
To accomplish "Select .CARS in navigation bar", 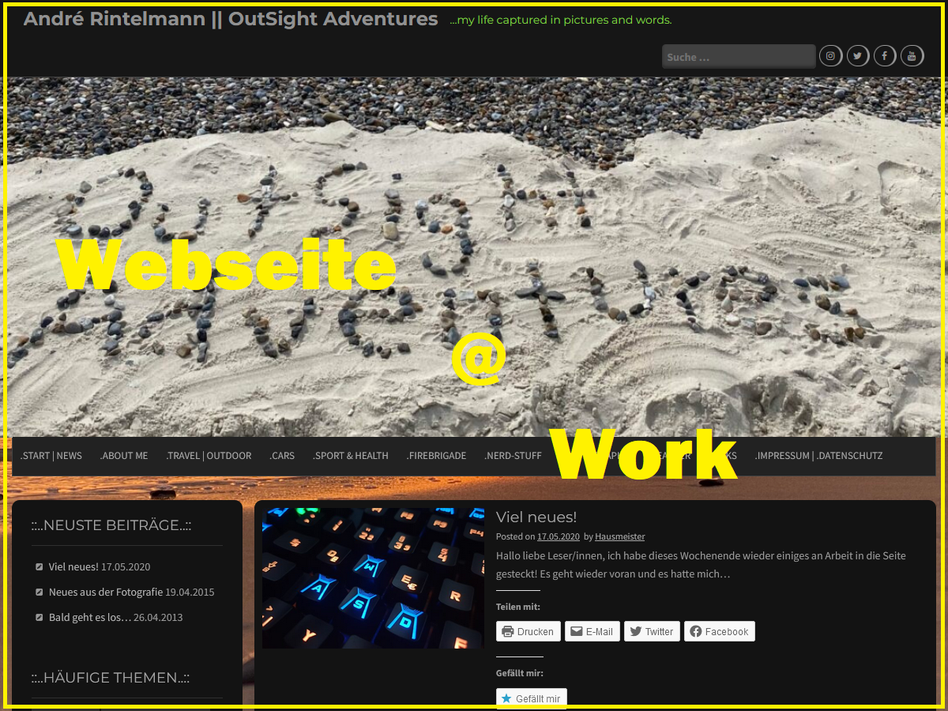I will [282, 456].
